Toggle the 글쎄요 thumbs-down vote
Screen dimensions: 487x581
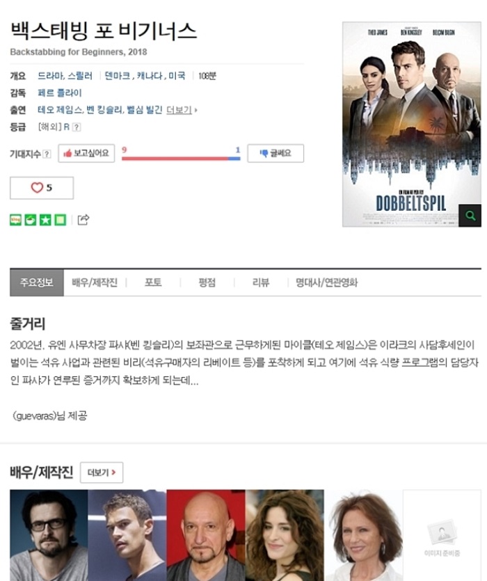(276, 153)
